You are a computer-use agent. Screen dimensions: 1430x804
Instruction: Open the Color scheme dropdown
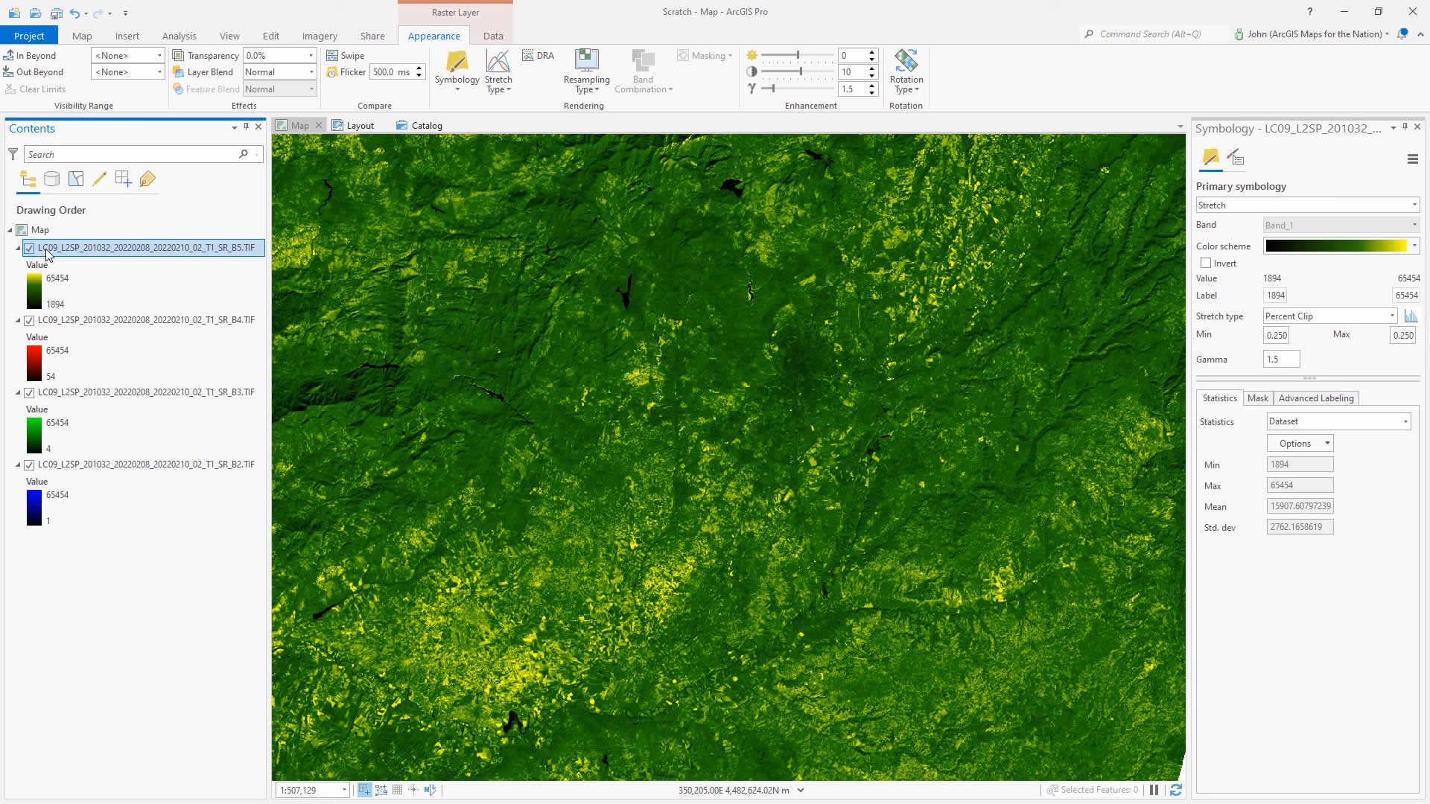[1414, 246]
